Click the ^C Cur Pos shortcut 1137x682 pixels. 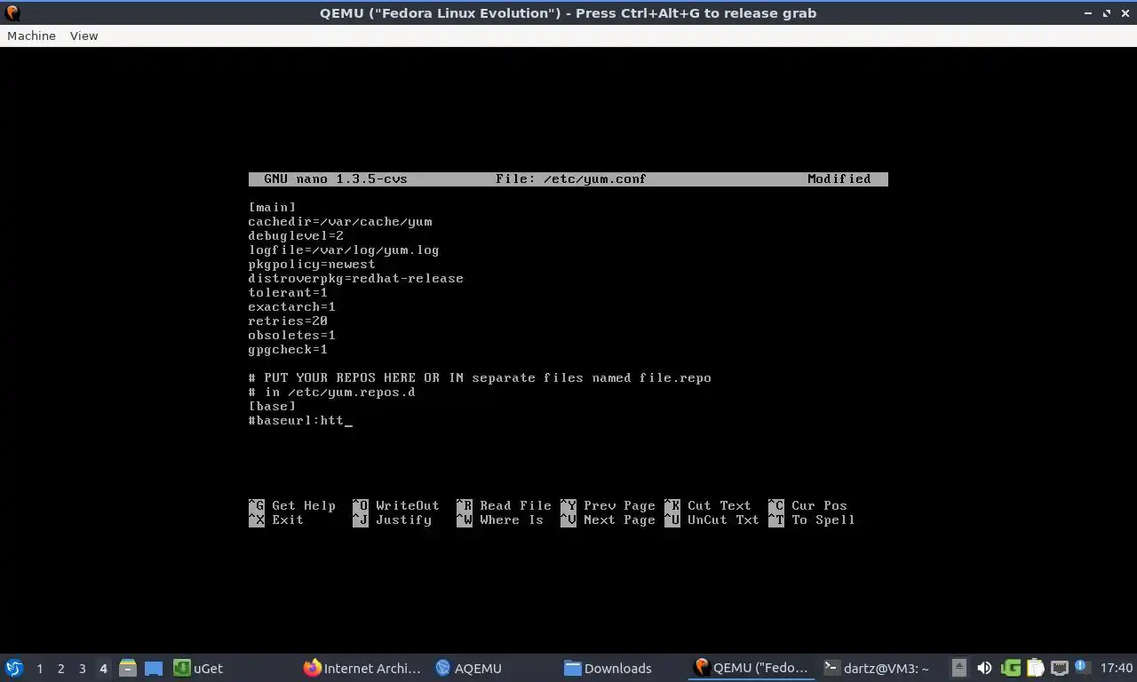tap(807, 505)
